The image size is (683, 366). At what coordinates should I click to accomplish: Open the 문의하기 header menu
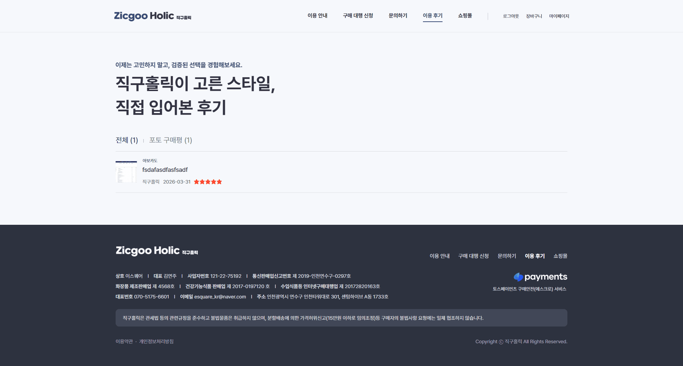[x=398, y=16]
